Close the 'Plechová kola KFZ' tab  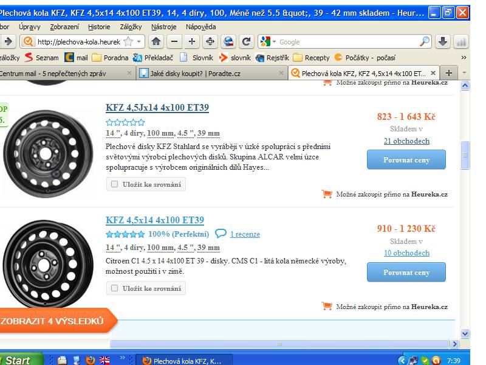(433, 73)
